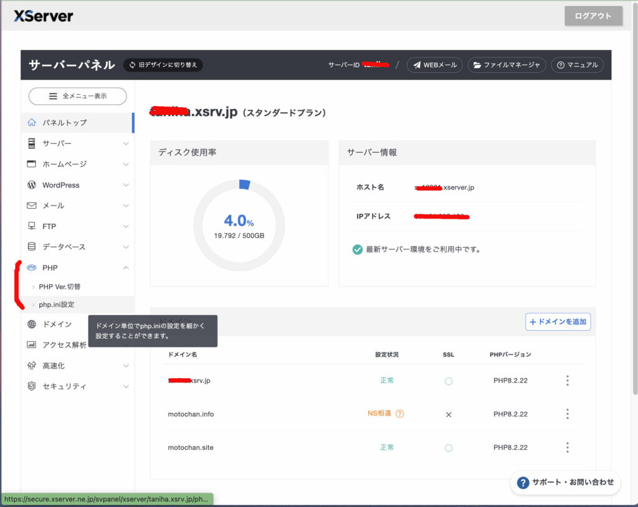Open ファイルマネージャ
The width and height of the screenshot is (638, 507).
click(x=507, y=65)
